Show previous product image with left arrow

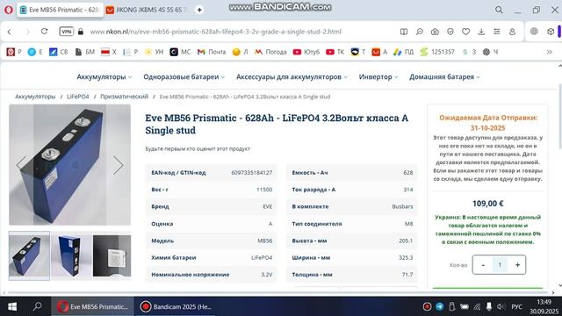pyautogui.click(x=21, y=165)
